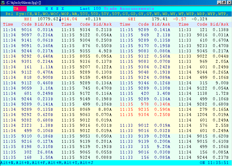The width and height of the screenshot is (232, 166).
Task: Click the HSI percent change +0.13%
Action: [x=93, y=19]
